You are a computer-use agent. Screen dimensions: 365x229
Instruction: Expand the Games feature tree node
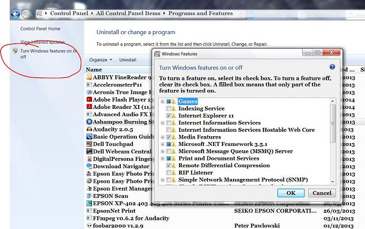[x=163, y=102]
